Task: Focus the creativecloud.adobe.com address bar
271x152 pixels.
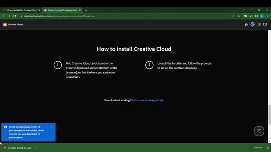Action: pyautogui.click(x=124, y=16)
